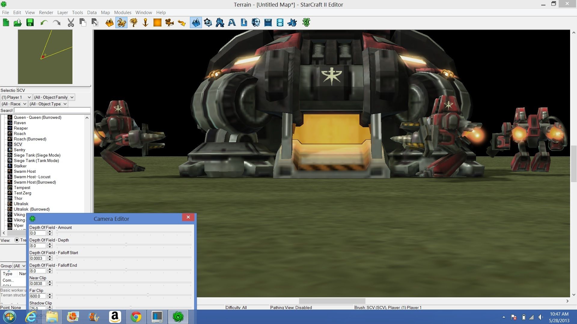Image resolution: width=577 pixels, height=324 pixels.
Task: Increase Near Clip stepper value
Action: click(x=50, y=282)
